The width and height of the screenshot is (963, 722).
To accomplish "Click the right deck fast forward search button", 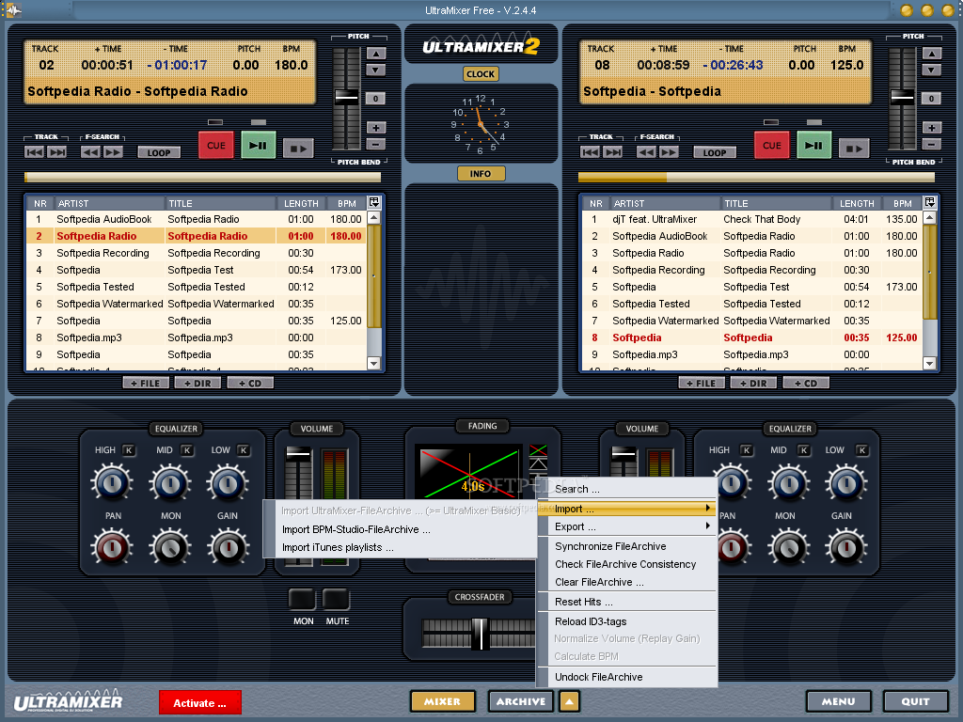I will tap(669, 151).
